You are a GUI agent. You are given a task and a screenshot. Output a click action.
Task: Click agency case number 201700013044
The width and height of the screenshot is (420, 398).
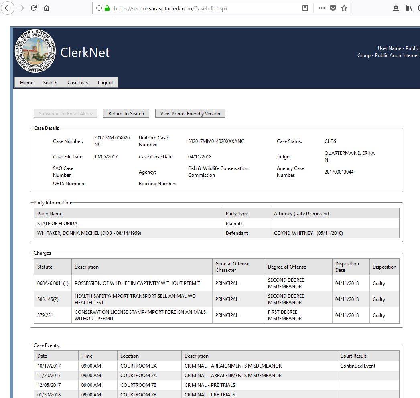click(339, 172)
